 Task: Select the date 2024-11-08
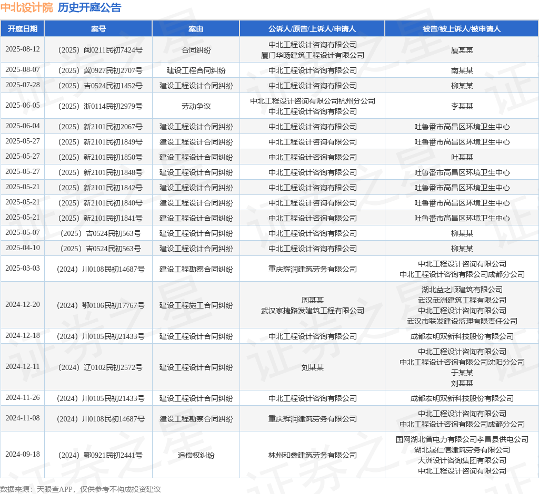click(x=23, y=418)
